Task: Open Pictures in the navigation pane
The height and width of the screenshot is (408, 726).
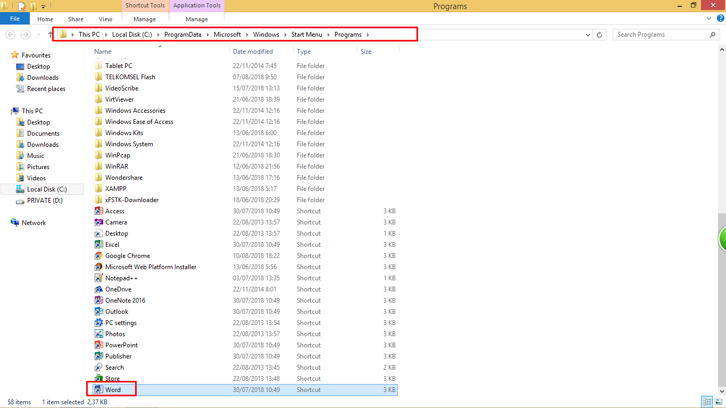Action: 38,167
